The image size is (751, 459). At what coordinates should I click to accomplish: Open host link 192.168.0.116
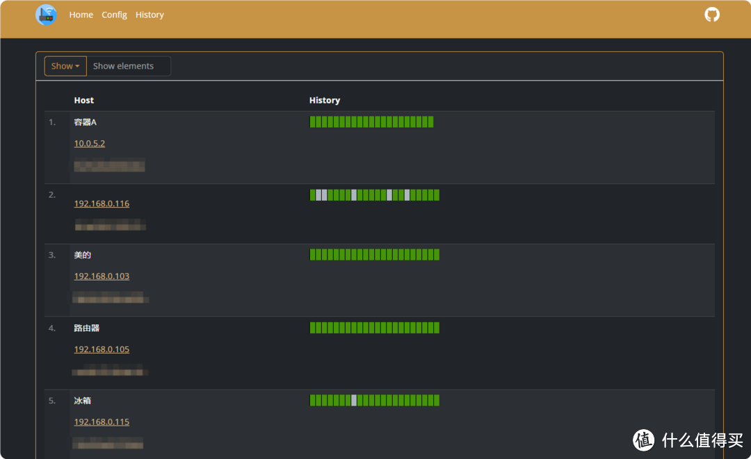(102, 204)
